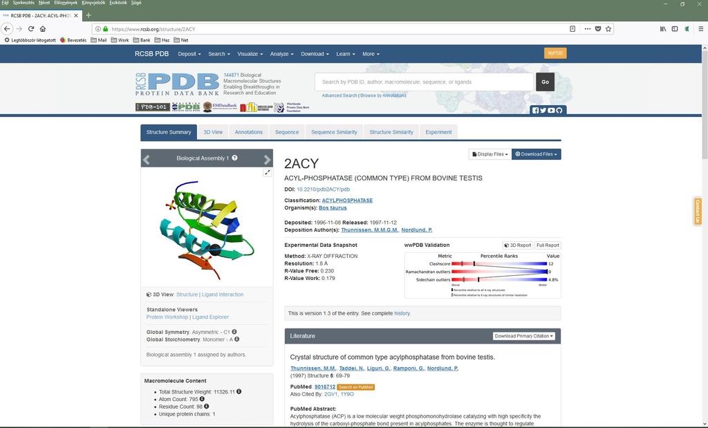Click info icon beside Global Stoichiometry

click(x=236, y=339)
